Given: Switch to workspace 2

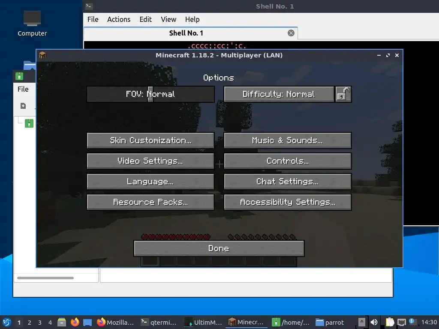Looking at the screenshot, I should pyautogui.click(x=30, y=323).
